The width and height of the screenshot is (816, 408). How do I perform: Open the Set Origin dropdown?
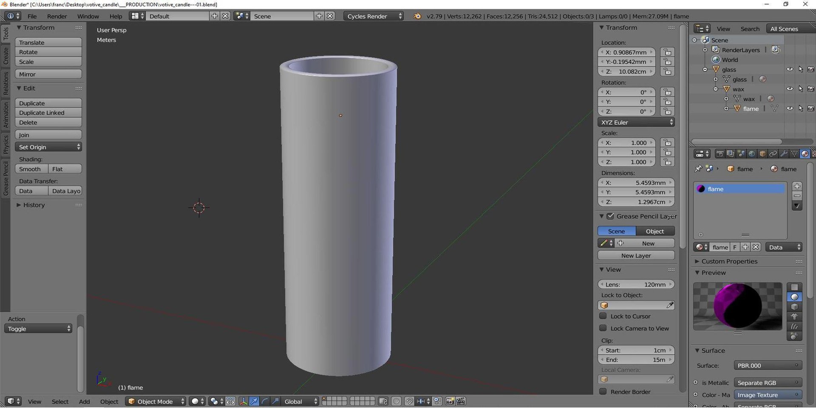(x=48, y=147)
